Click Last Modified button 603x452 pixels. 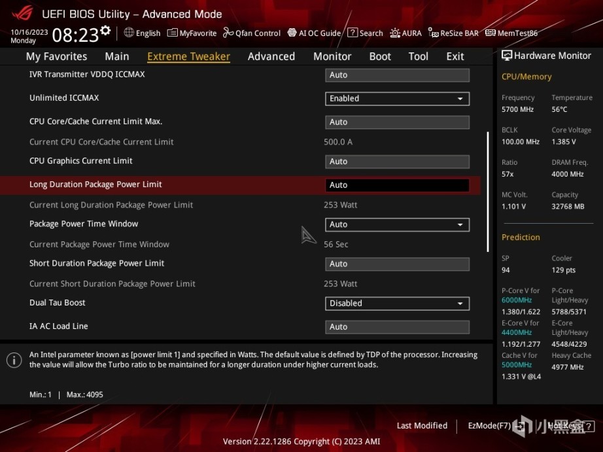tap(422, 425)
